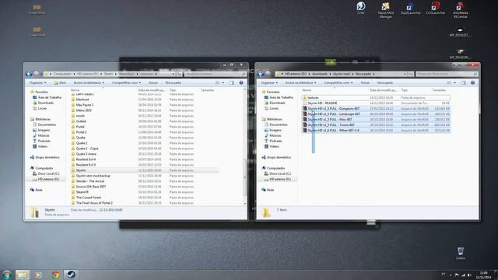Screen dimensions: 498x280
Task: Click search field in left Explorer window
Action: [216, 74]
